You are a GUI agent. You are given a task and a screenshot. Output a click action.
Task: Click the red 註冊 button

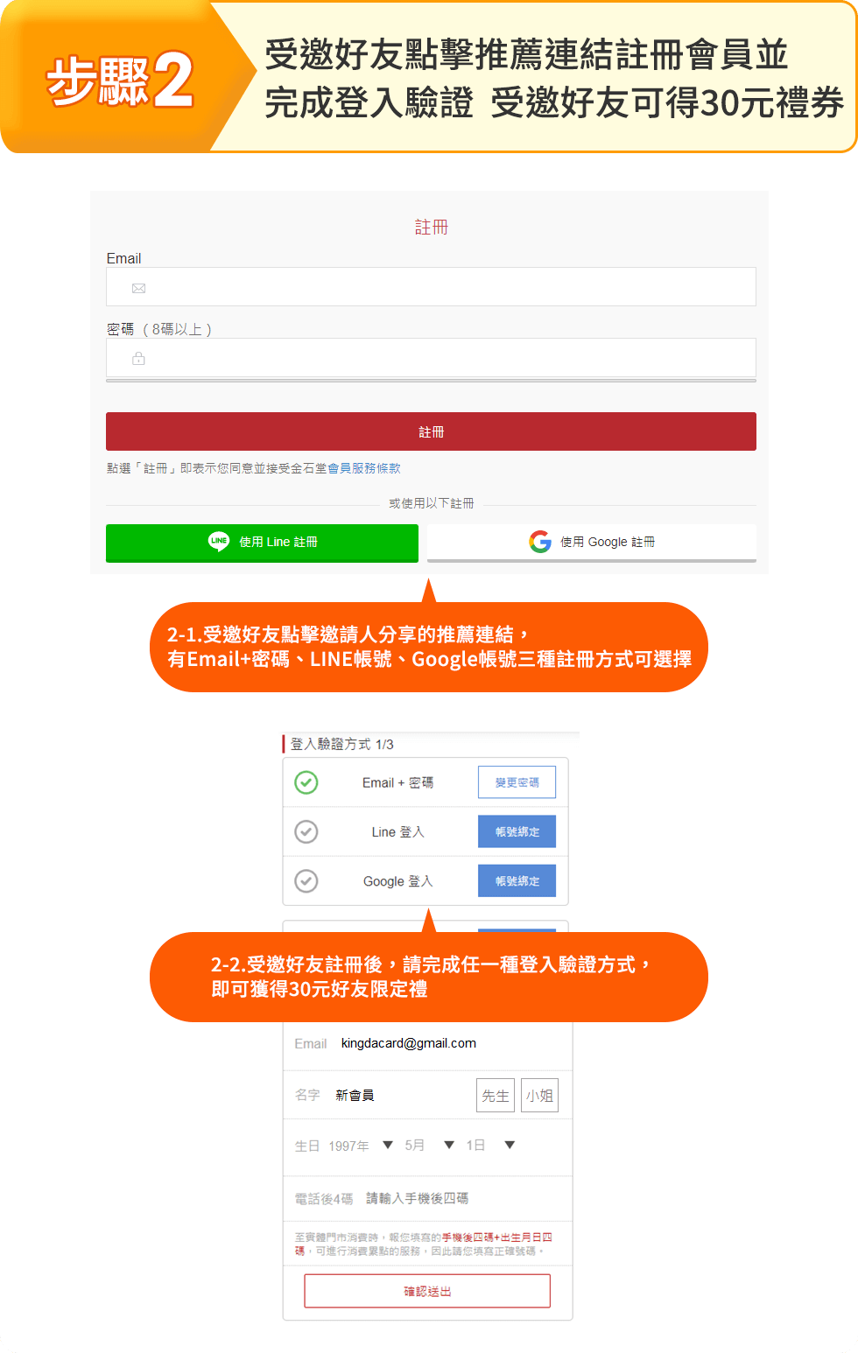pos(431,431)
